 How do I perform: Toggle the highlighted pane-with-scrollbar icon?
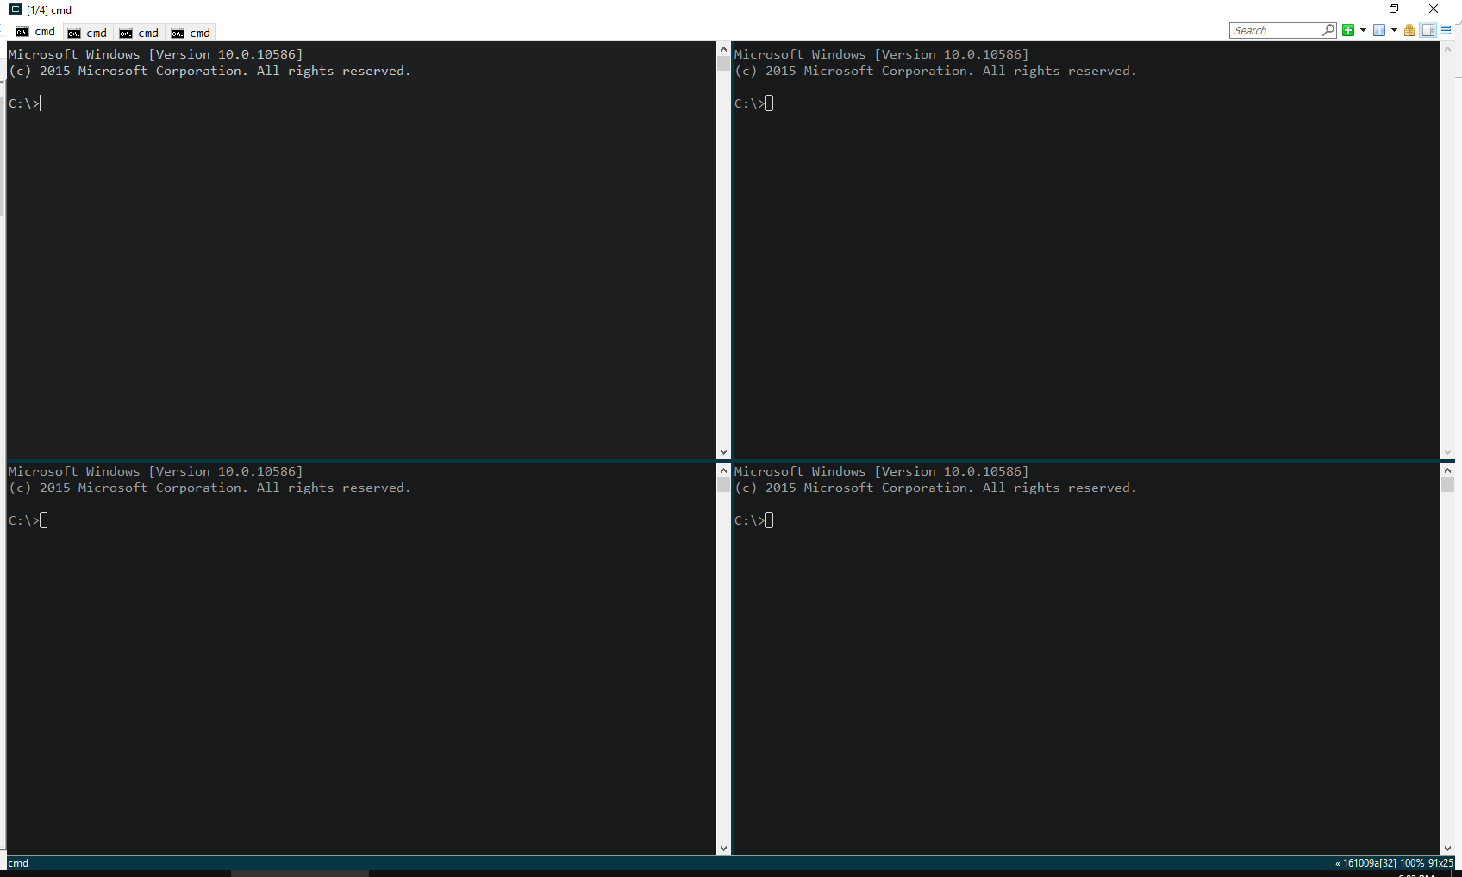point(1428,30)
